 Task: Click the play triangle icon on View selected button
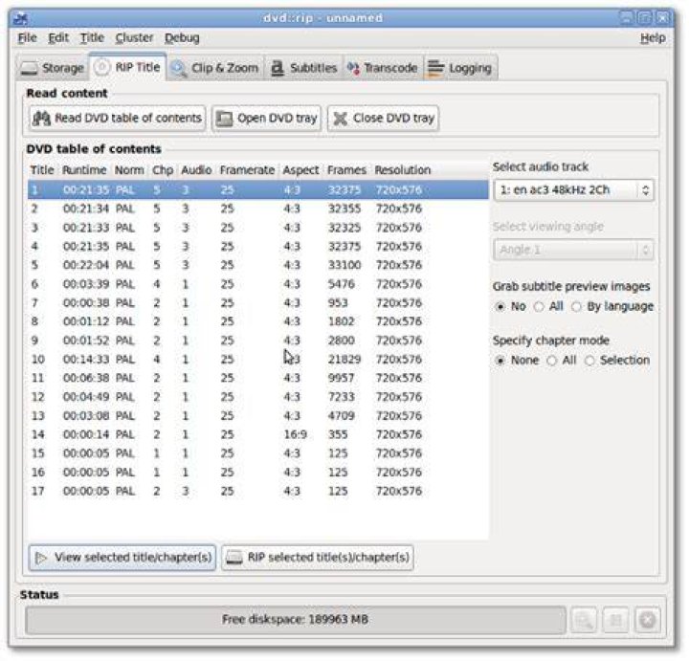(41, 558)
